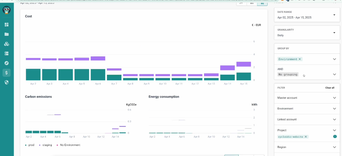Expand the AND No grouping dropdown
342x156 pixels.
tap(334, 74)
